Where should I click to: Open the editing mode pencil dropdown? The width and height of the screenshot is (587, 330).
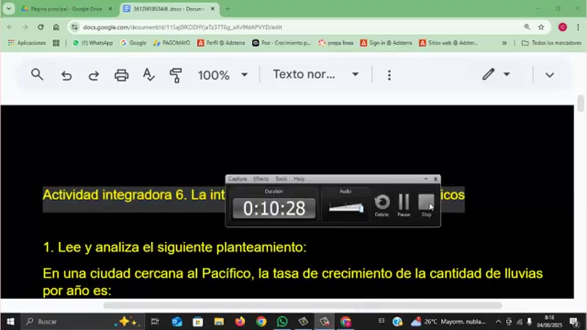496,74
